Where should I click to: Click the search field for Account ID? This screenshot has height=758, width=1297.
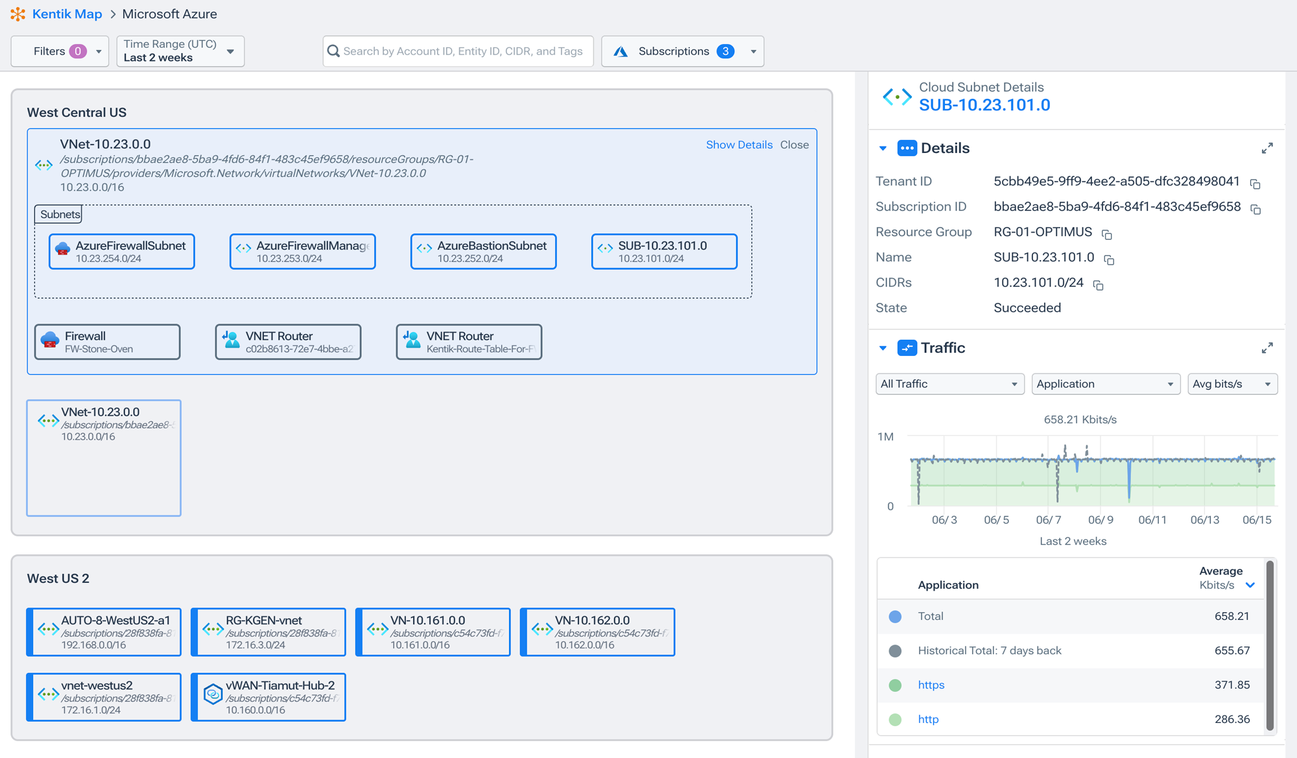click(458, 51)
